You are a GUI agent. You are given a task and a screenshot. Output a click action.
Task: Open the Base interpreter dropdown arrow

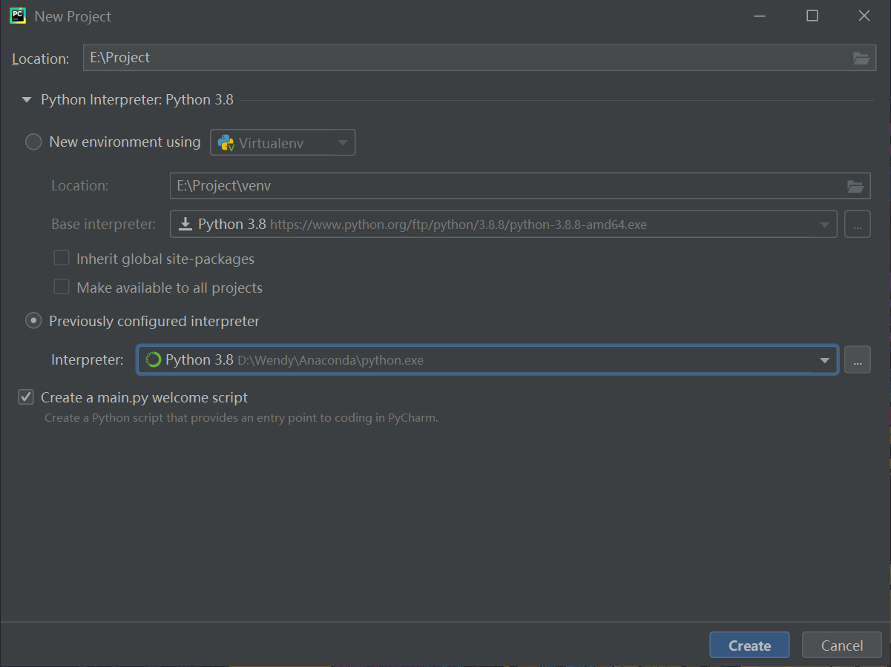click(824, 225)
